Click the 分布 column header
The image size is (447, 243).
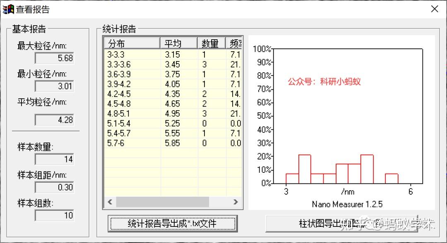pyautogui.click(x=130, y=43)
